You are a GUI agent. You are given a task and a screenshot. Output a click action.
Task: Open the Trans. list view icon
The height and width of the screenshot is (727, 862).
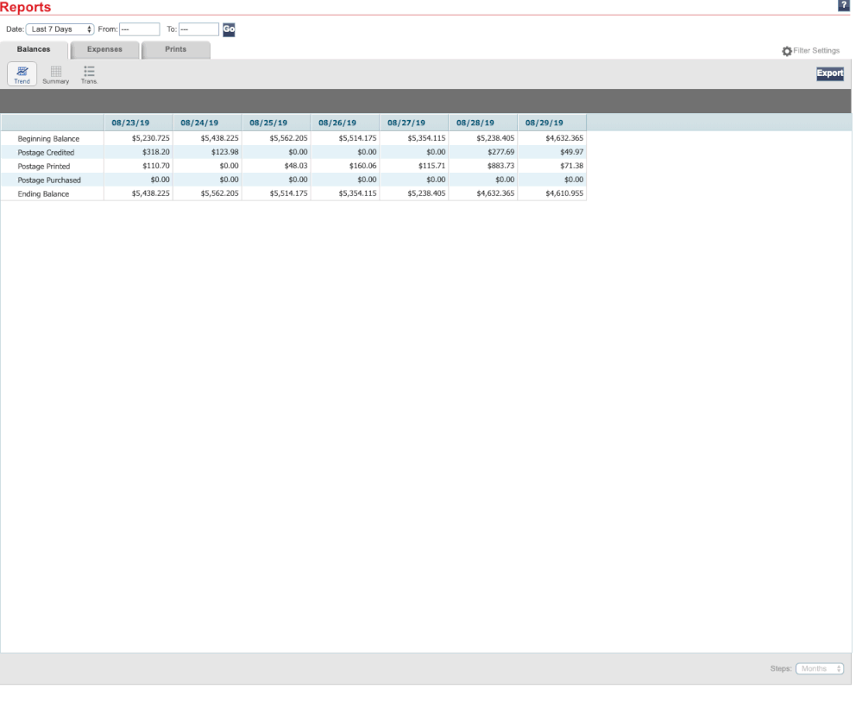(89, 73)
